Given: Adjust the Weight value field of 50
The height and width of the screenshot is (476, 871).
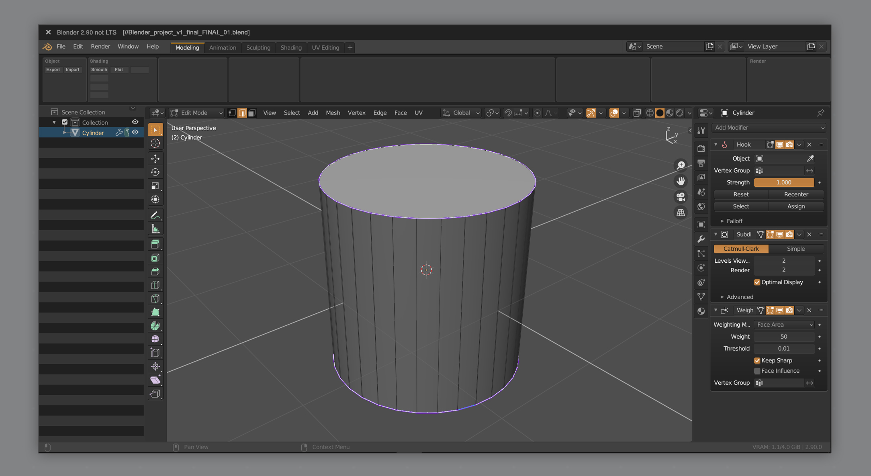Looking at the screenshot, I should 784,337.
